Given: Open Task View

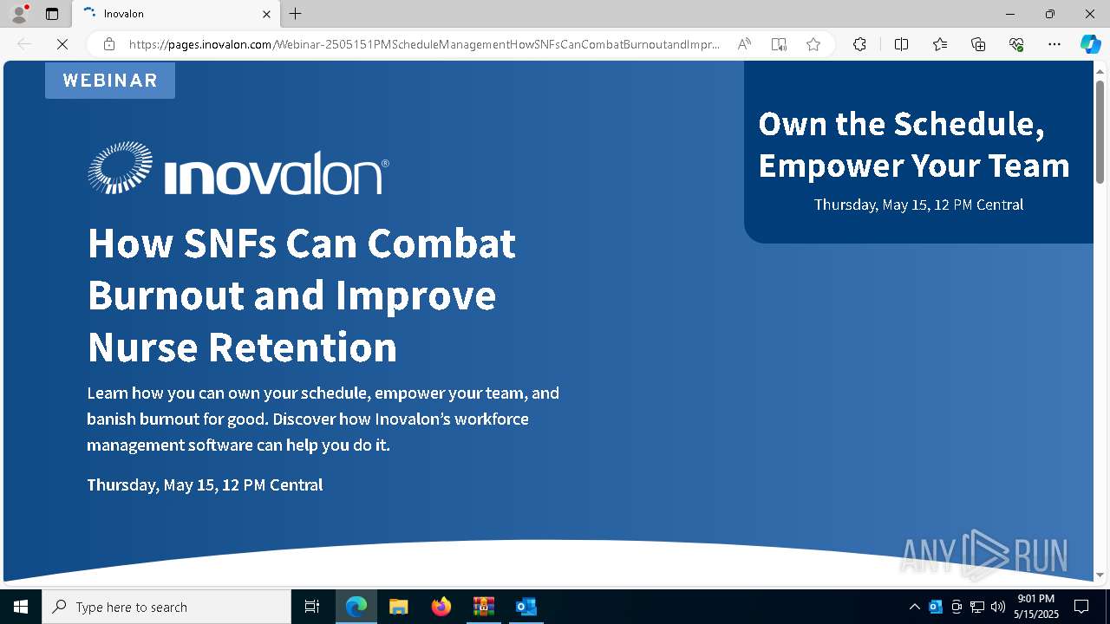Looking at the screenshot, I should pos(312,607).
